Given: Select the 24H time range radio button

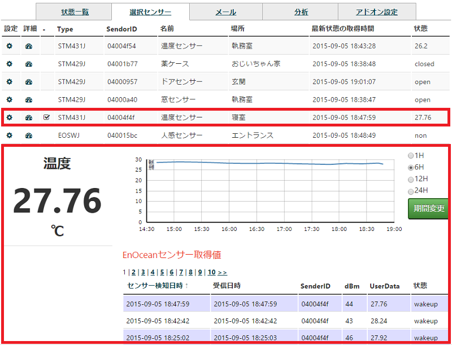Looking at the screenshot, I should 411,190.
